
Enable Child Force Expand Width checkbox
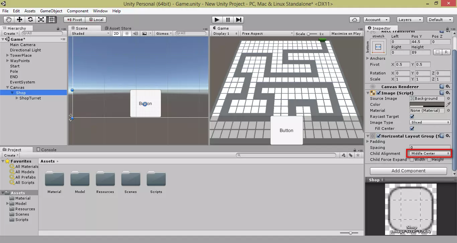point(412,160)
